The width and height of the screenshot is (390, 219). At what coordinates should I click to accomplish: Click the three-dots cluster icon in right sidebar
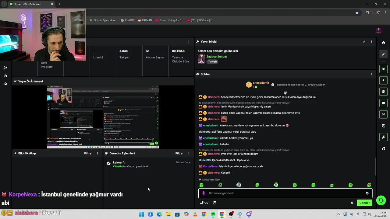383,148
